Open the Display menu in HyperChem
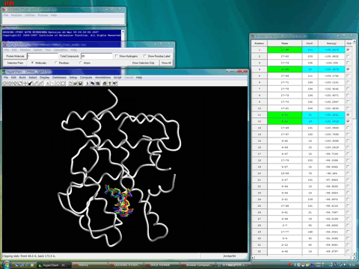Viewport: 359px width, 269px height. (45, 78)
